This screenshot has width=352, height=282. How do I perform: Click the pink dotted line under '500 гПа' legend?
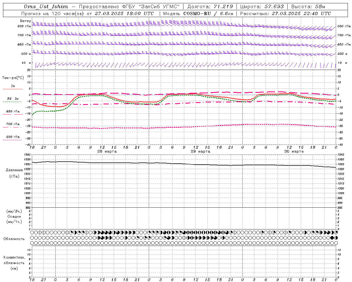tap(12, 140)
